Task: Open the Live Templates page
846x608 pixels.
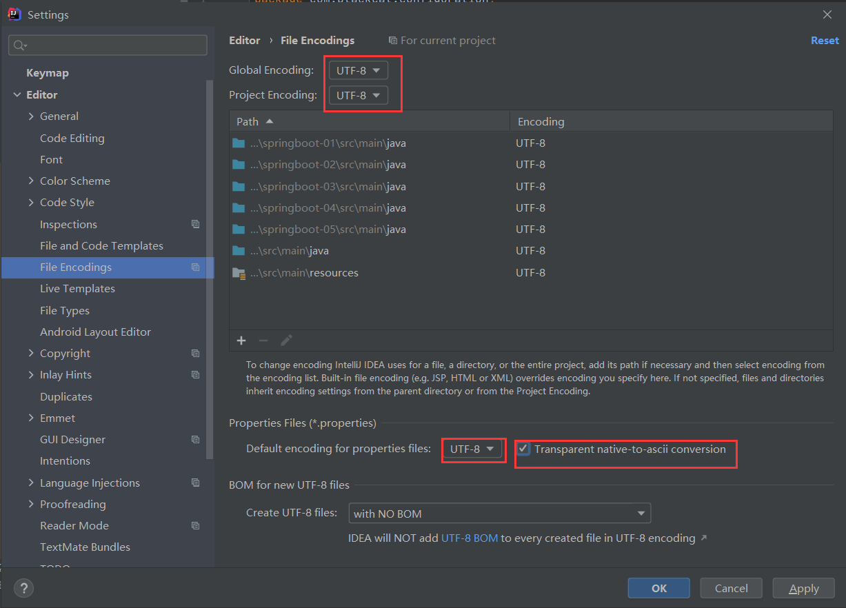Action: [x=77, y=288]
